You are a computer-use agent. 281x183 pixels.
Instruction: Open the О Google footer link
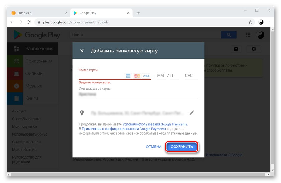pyautogui.click(x=235, y=155)
